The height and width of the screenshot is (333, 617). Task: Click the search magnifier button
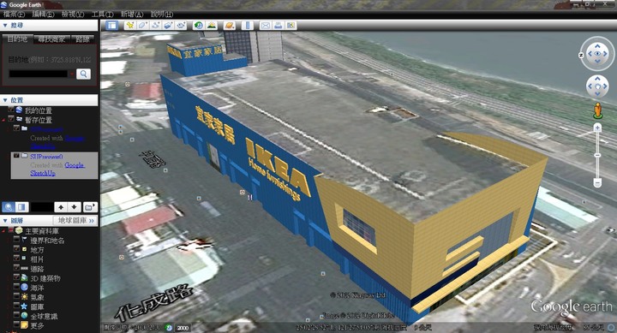click(x=83, y=74)
